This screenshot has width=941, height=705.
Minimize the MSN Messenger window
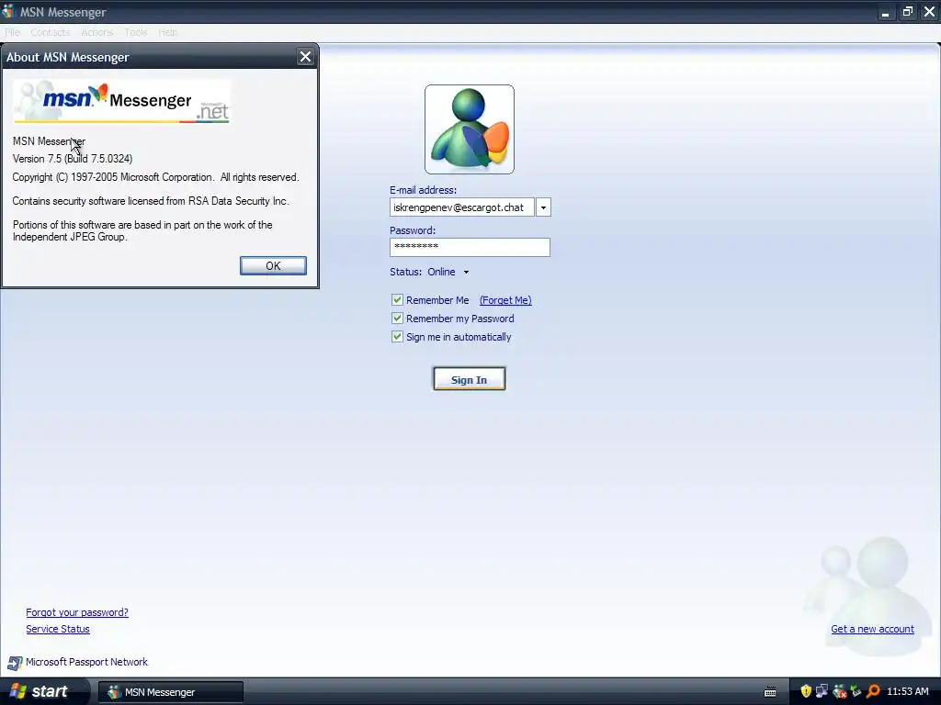(x=885, y=12)
